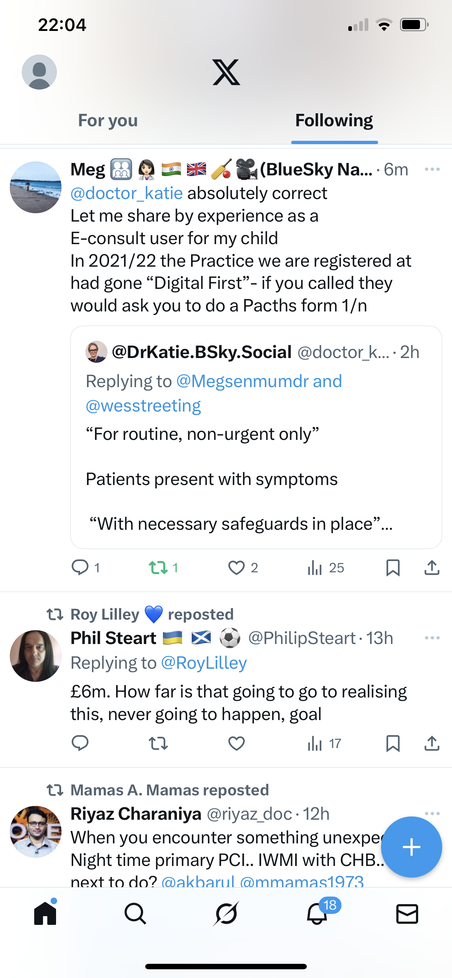Image resolution: width=452 pixels, height=978 pixels.
Task: Open the profile avatar at top left
Action: 39,72
